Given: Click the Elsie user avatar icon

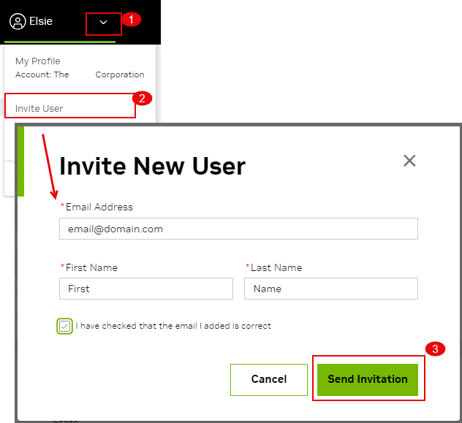Looking at the screenshot, I should coord(18,21).
